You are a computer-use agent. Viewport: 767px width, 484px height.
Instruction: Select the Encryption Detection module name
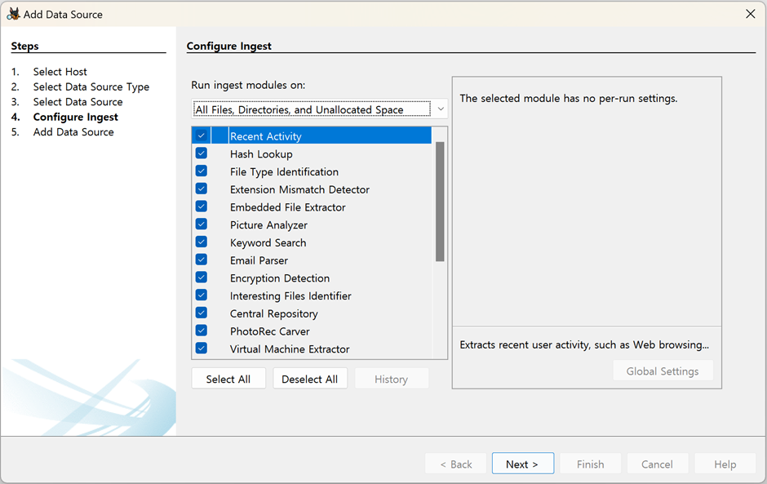coord(280,278)
